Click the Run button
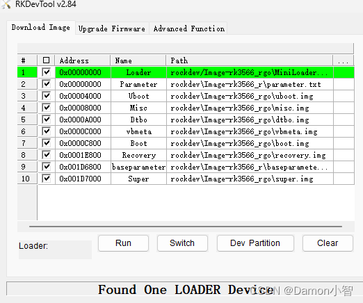The height and width of the screenshot is (303, 363). pos(123,243)
